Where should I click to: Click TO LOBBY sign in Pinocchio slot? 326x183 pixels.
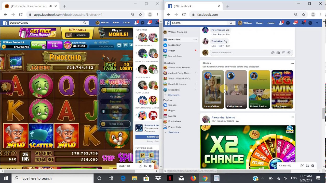tap(126, 66)
